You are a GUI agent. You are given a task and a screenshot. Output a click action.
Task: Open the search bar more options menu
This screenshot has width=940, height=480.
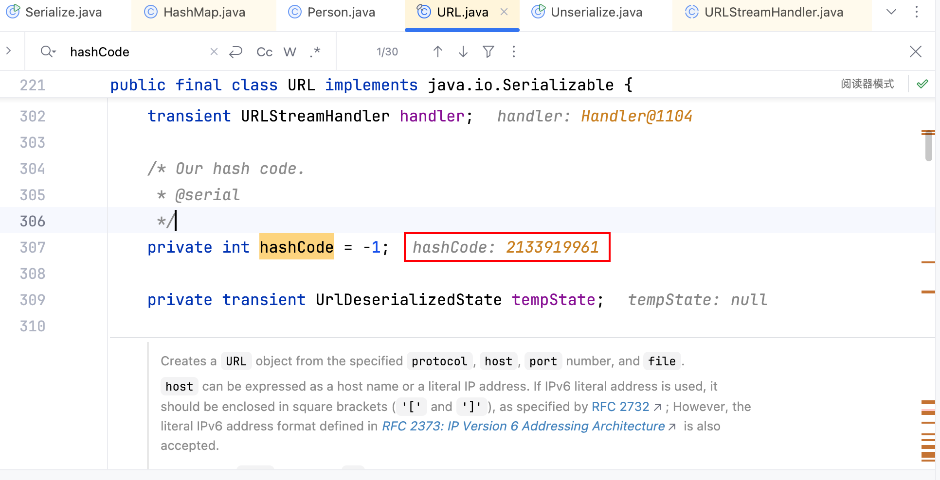(514, 51)
